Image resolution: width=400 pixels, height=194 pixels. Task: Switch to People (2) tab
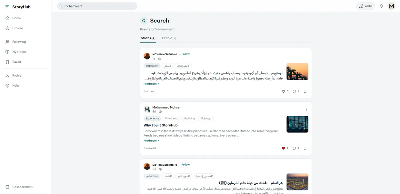[169, 38]
